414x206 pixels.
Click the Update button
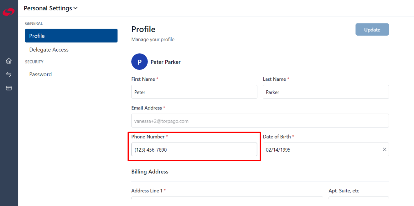[372, 29]
